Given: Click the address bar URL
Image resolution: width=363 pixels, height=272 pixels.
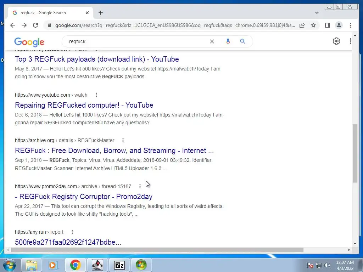Looking at the screenshot, I should [x=175, y=25].
